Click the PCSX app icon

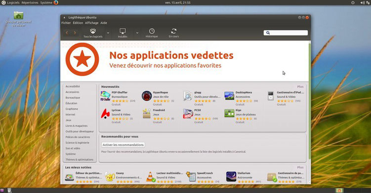click(188, 114)
